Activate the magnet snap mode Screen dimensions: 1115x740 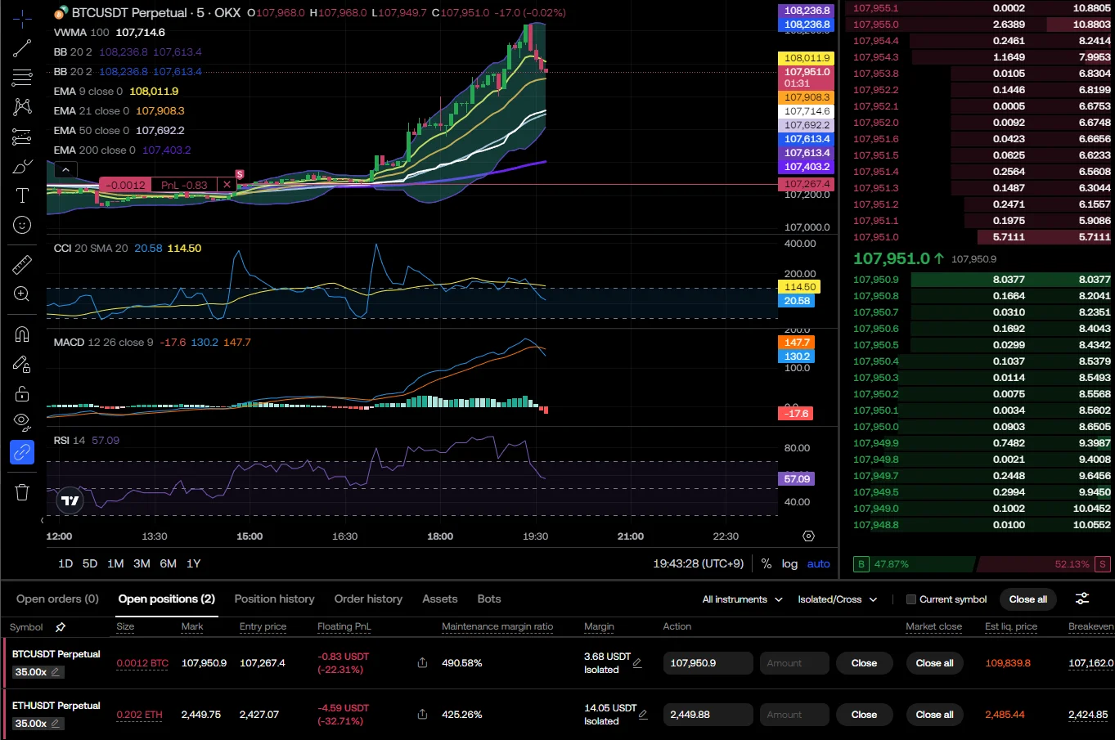22,334
